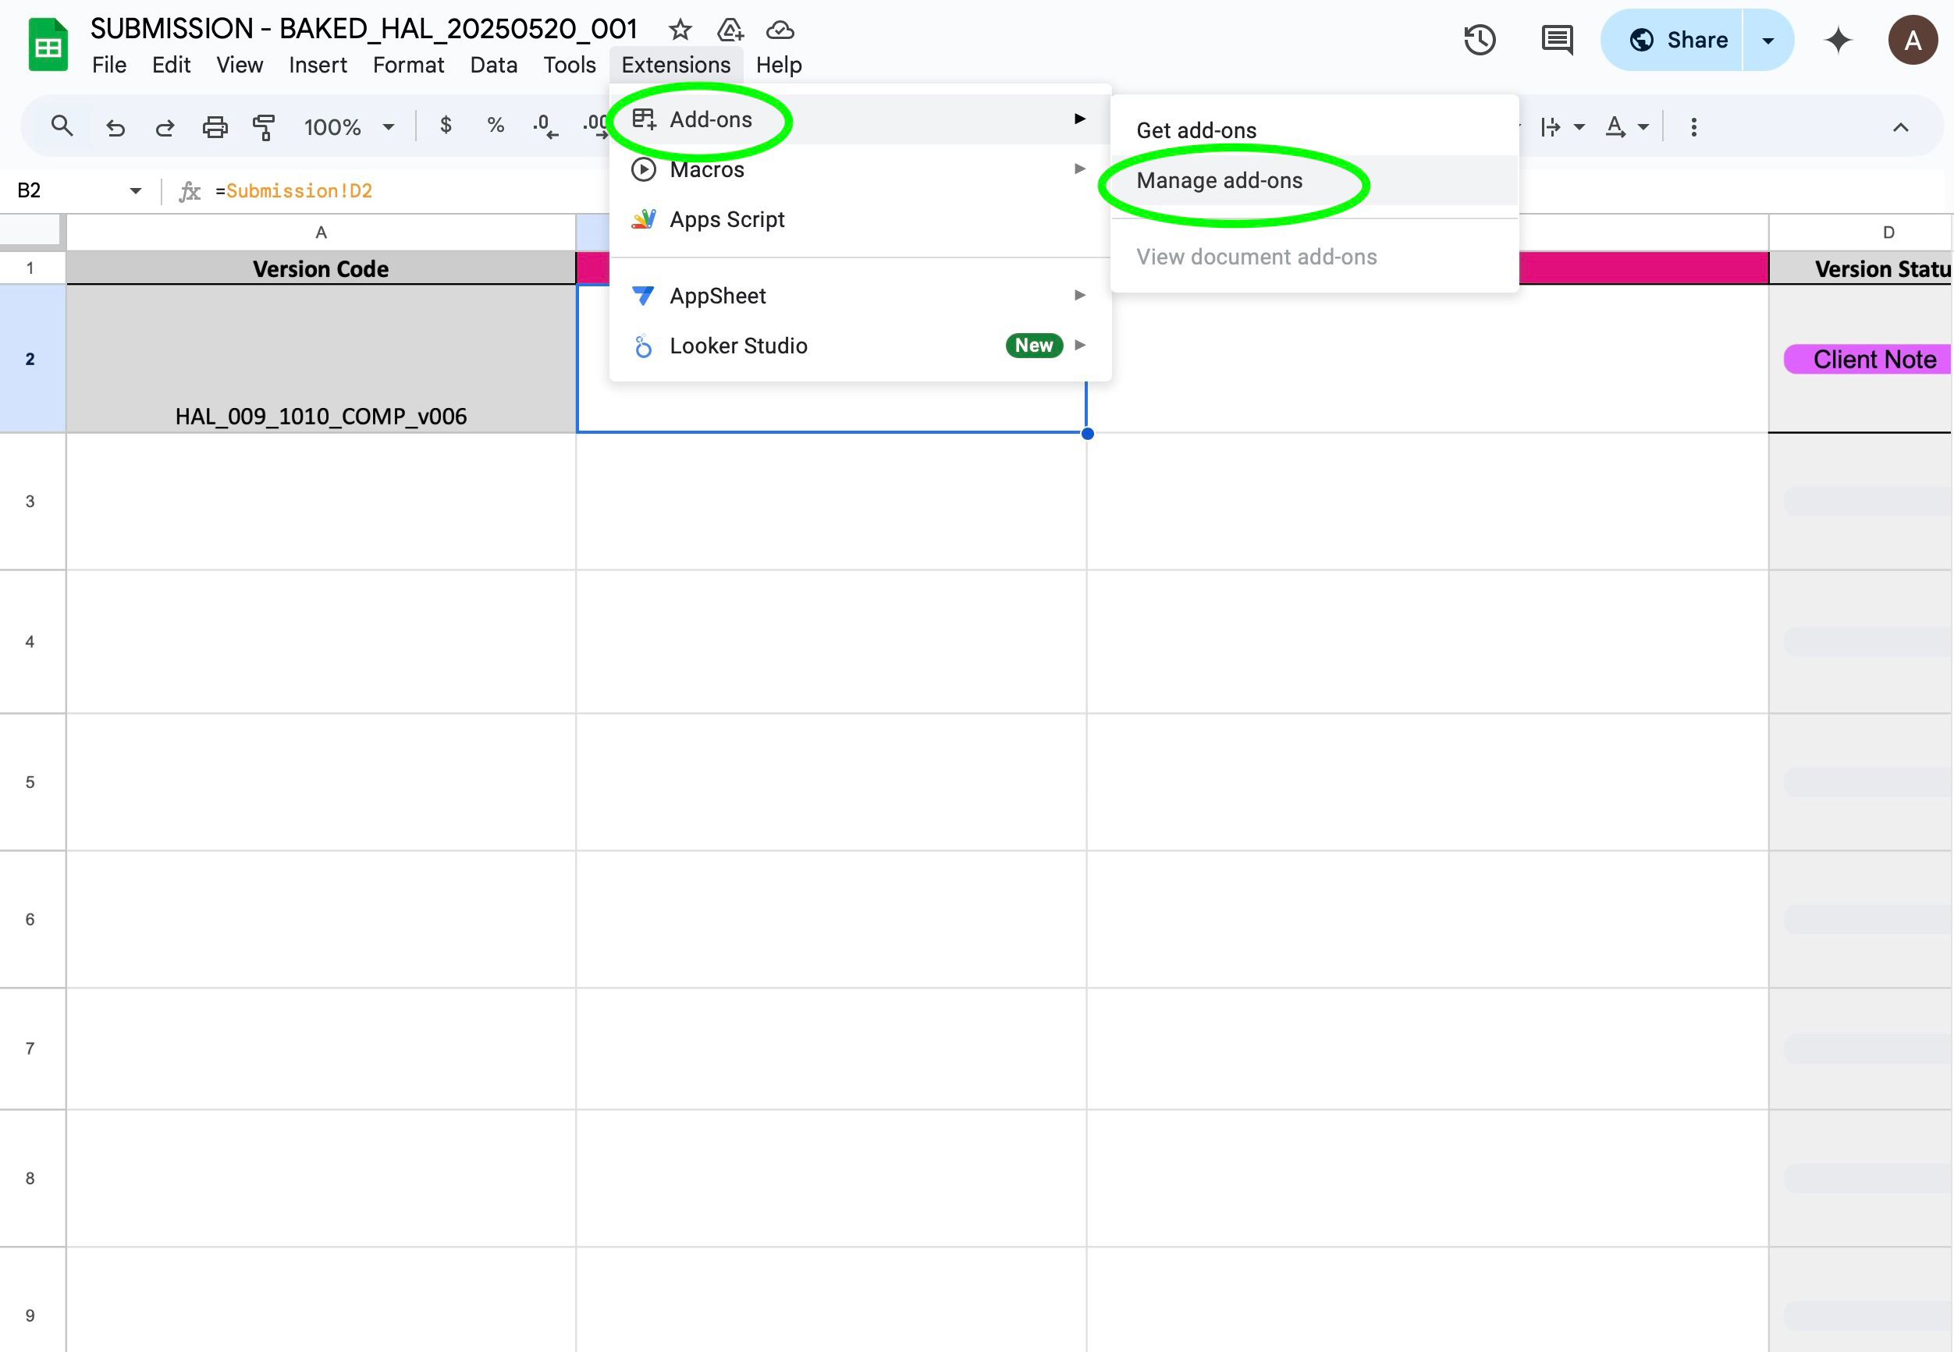1954x1352 pixels.
Task: Star this spreadsheet document
Action: coord(680,30)
